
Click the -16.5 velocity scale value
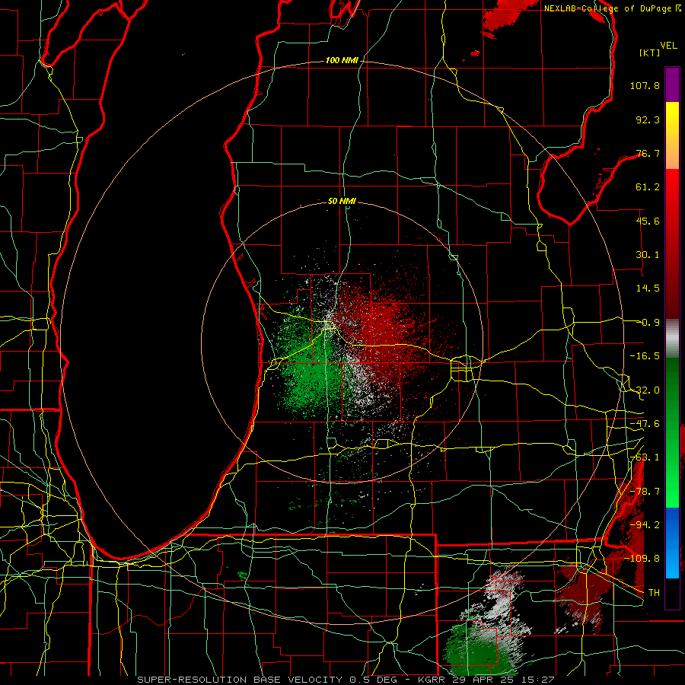[x=645, y=356]
